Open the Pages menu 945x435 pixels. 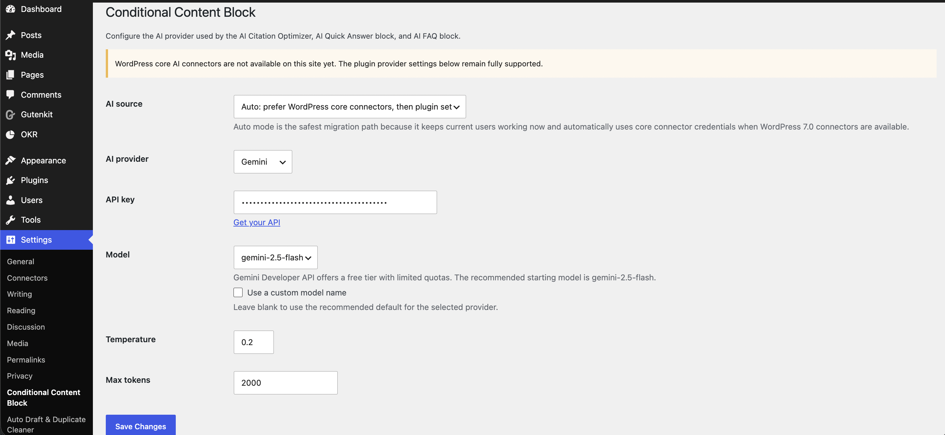pyautogui.click(x=46, y=74)
